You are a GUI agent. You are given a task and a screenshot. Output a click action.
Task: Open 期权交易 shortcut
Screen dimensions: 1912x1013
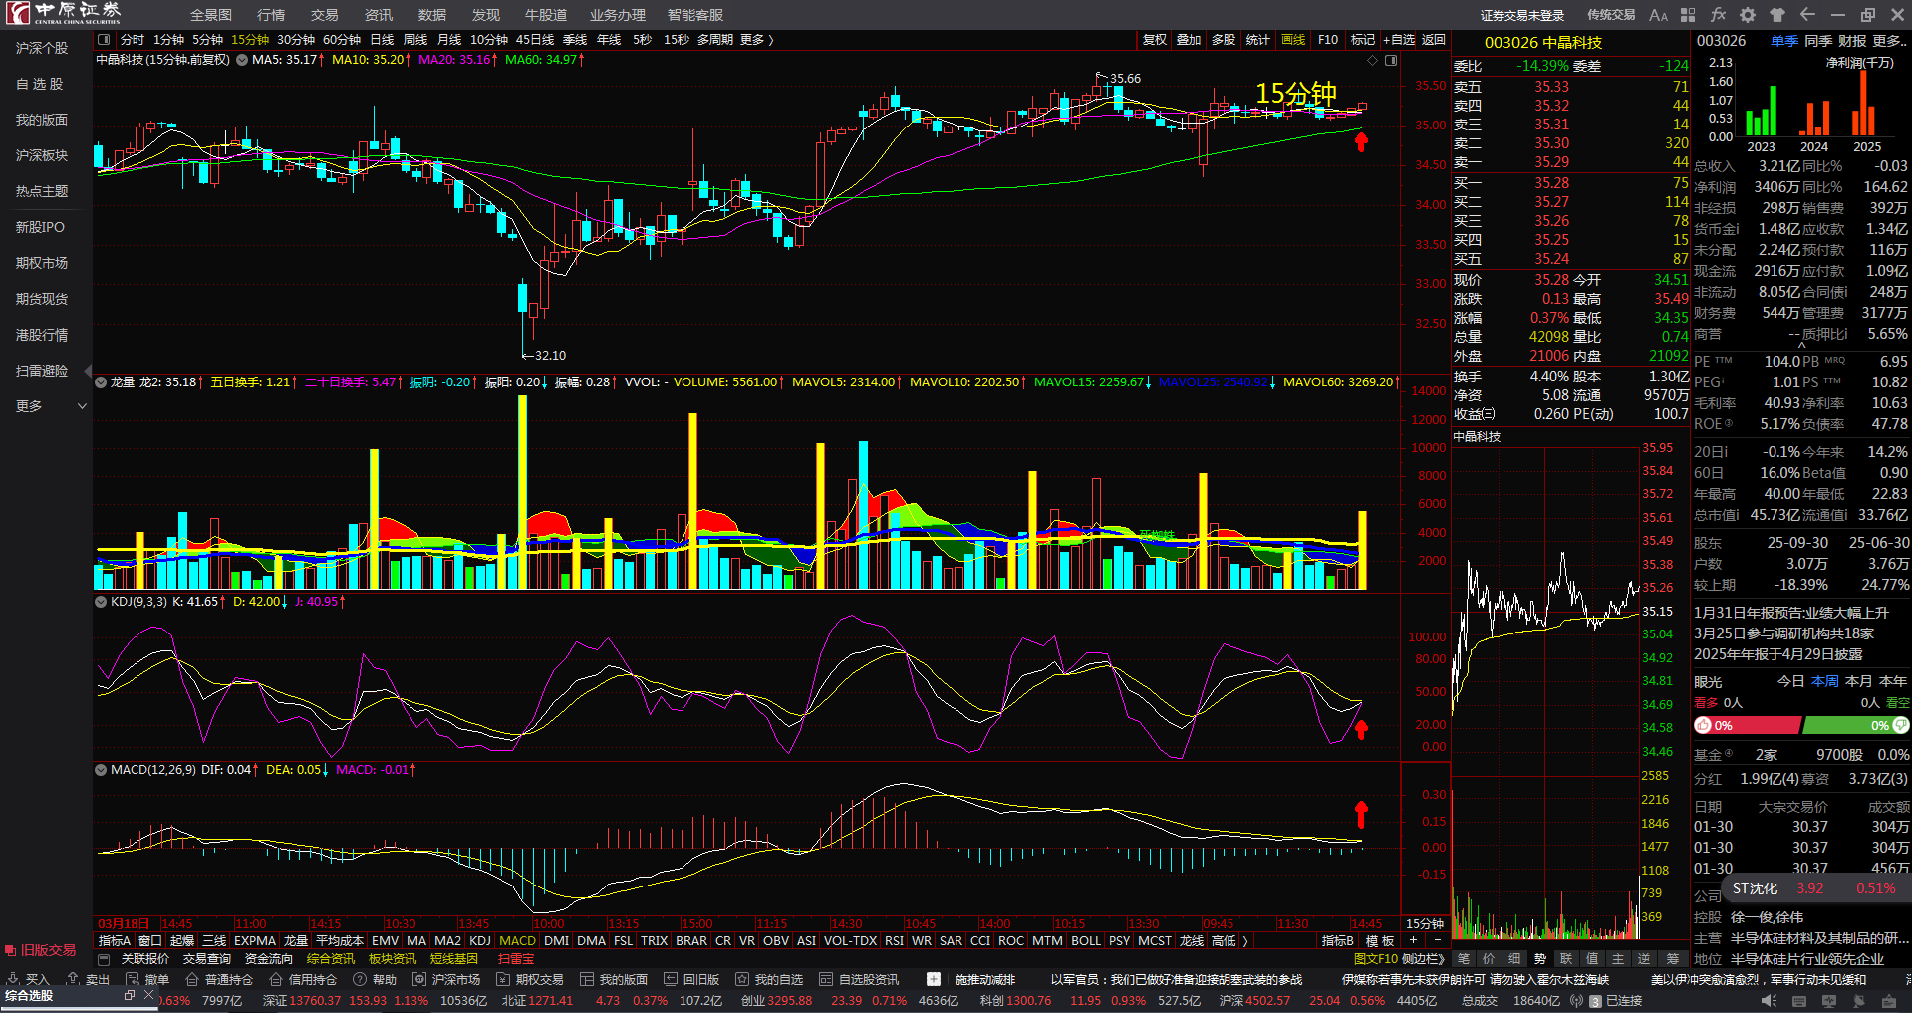pyautogui.click(x=530, y=979)
